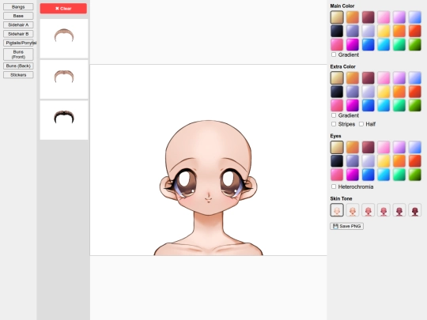Pick the teal green Extra Color swatch

coord(399,105)
